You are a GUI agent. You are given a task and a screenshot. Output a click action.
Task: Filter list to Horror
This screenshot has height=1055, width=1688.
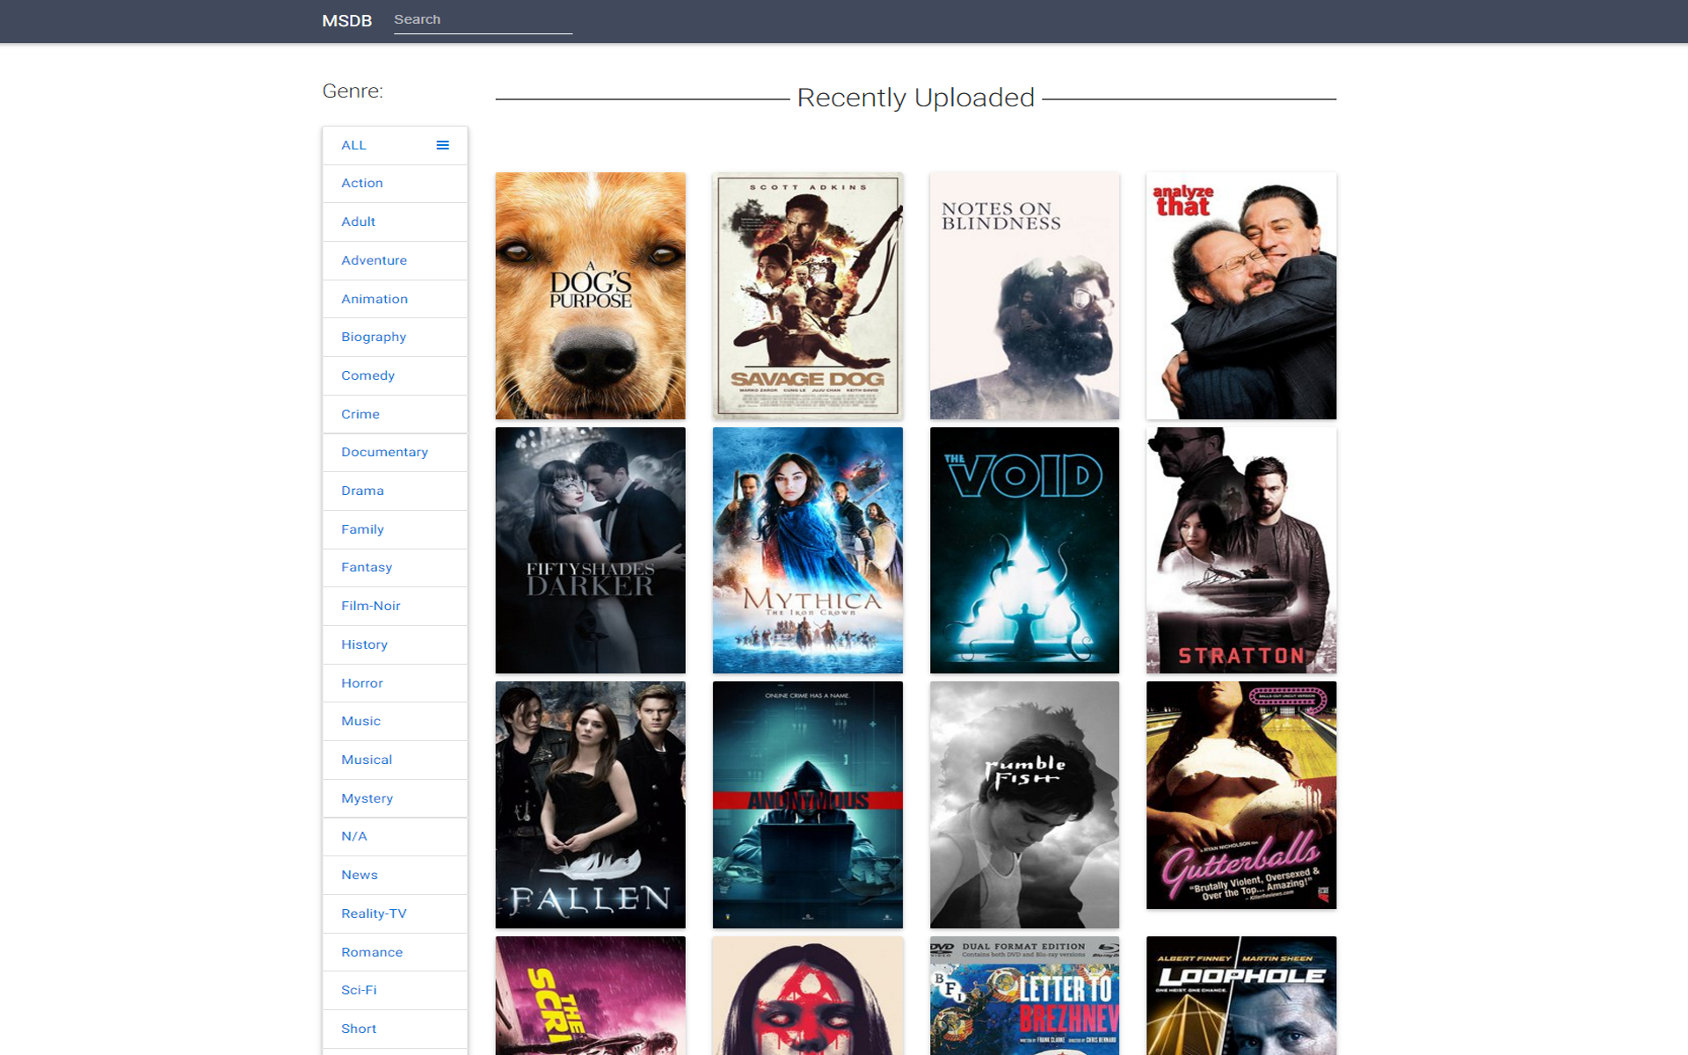tap(395, 683)
